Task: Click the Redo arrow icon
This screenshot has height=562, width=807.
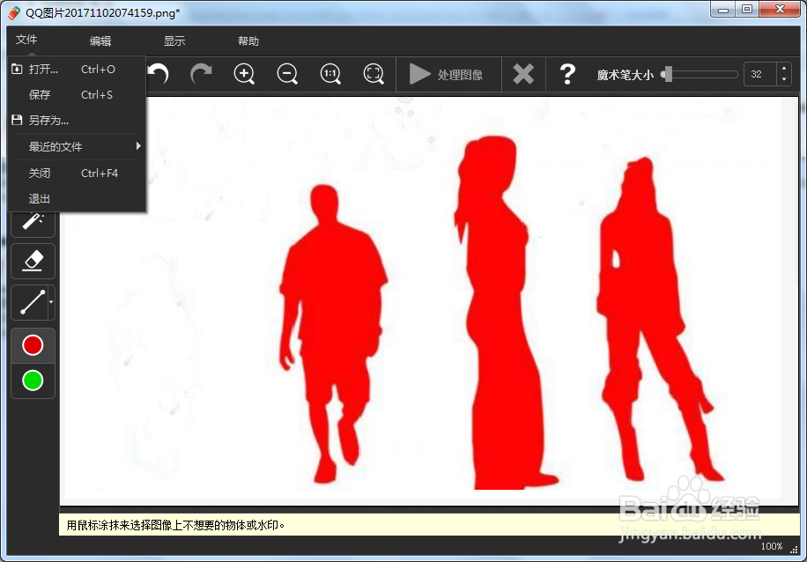Action: click(201, 75)
